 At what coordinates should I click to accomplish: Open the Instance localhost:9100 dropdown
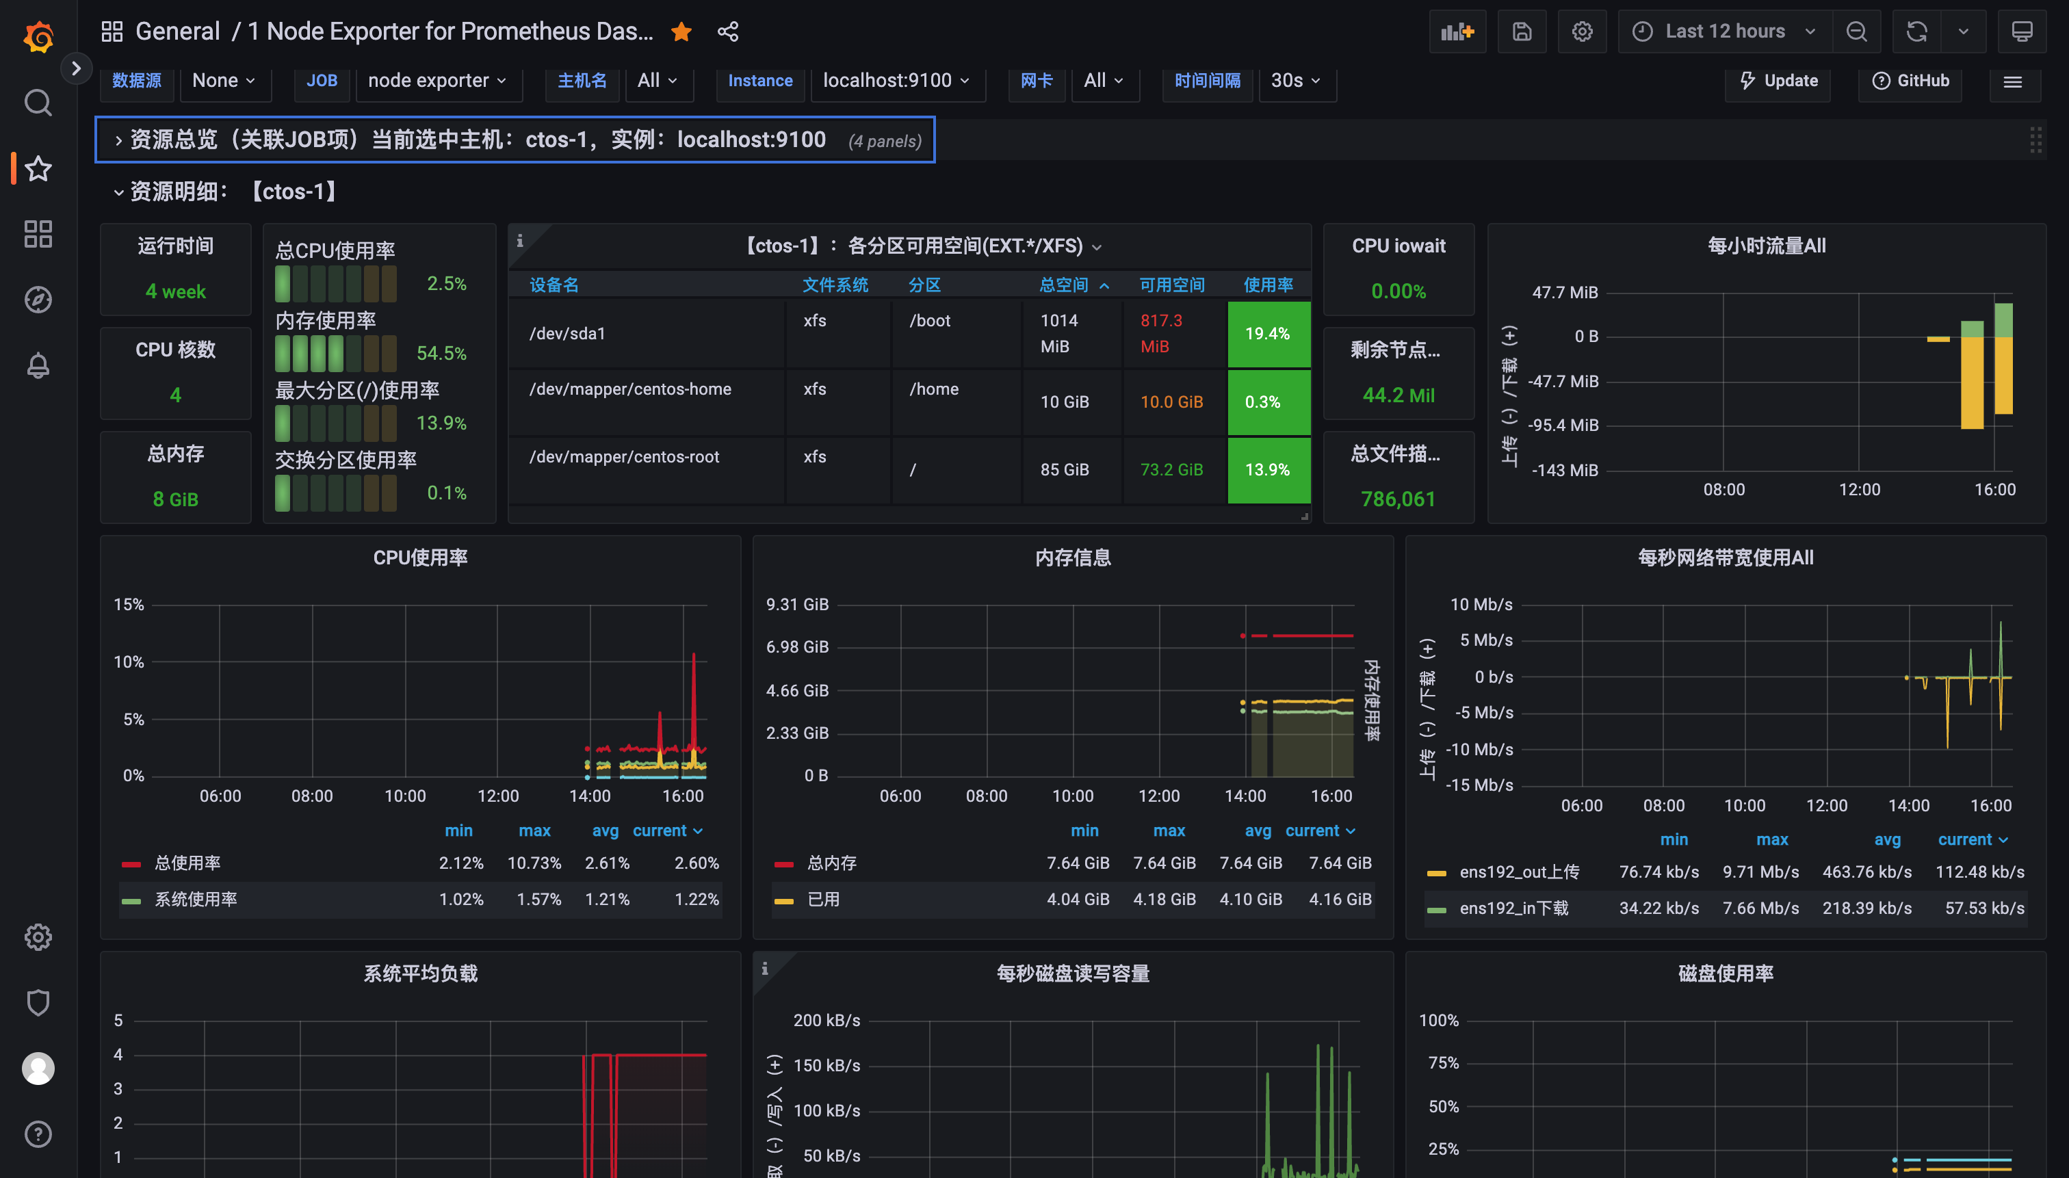pos(898,81)
